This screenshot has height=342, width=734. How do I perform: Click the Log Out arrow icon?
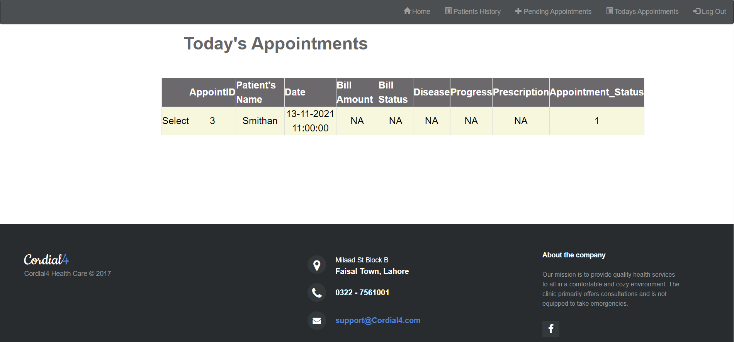(x=697, y=11)
